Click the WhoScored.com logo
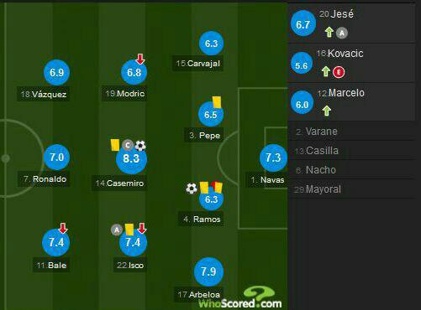This screenshot has width=421, height=310. 240,298
